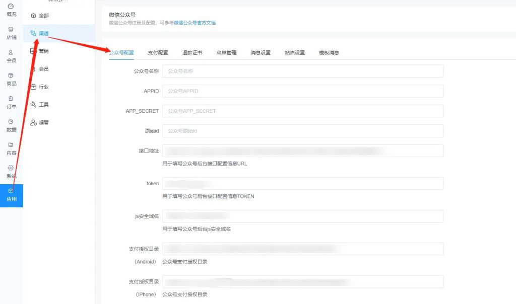The image size is (516, 304).
Task: Open the 订单 order icon in the sidebar
Action: (x=11, y=98)
